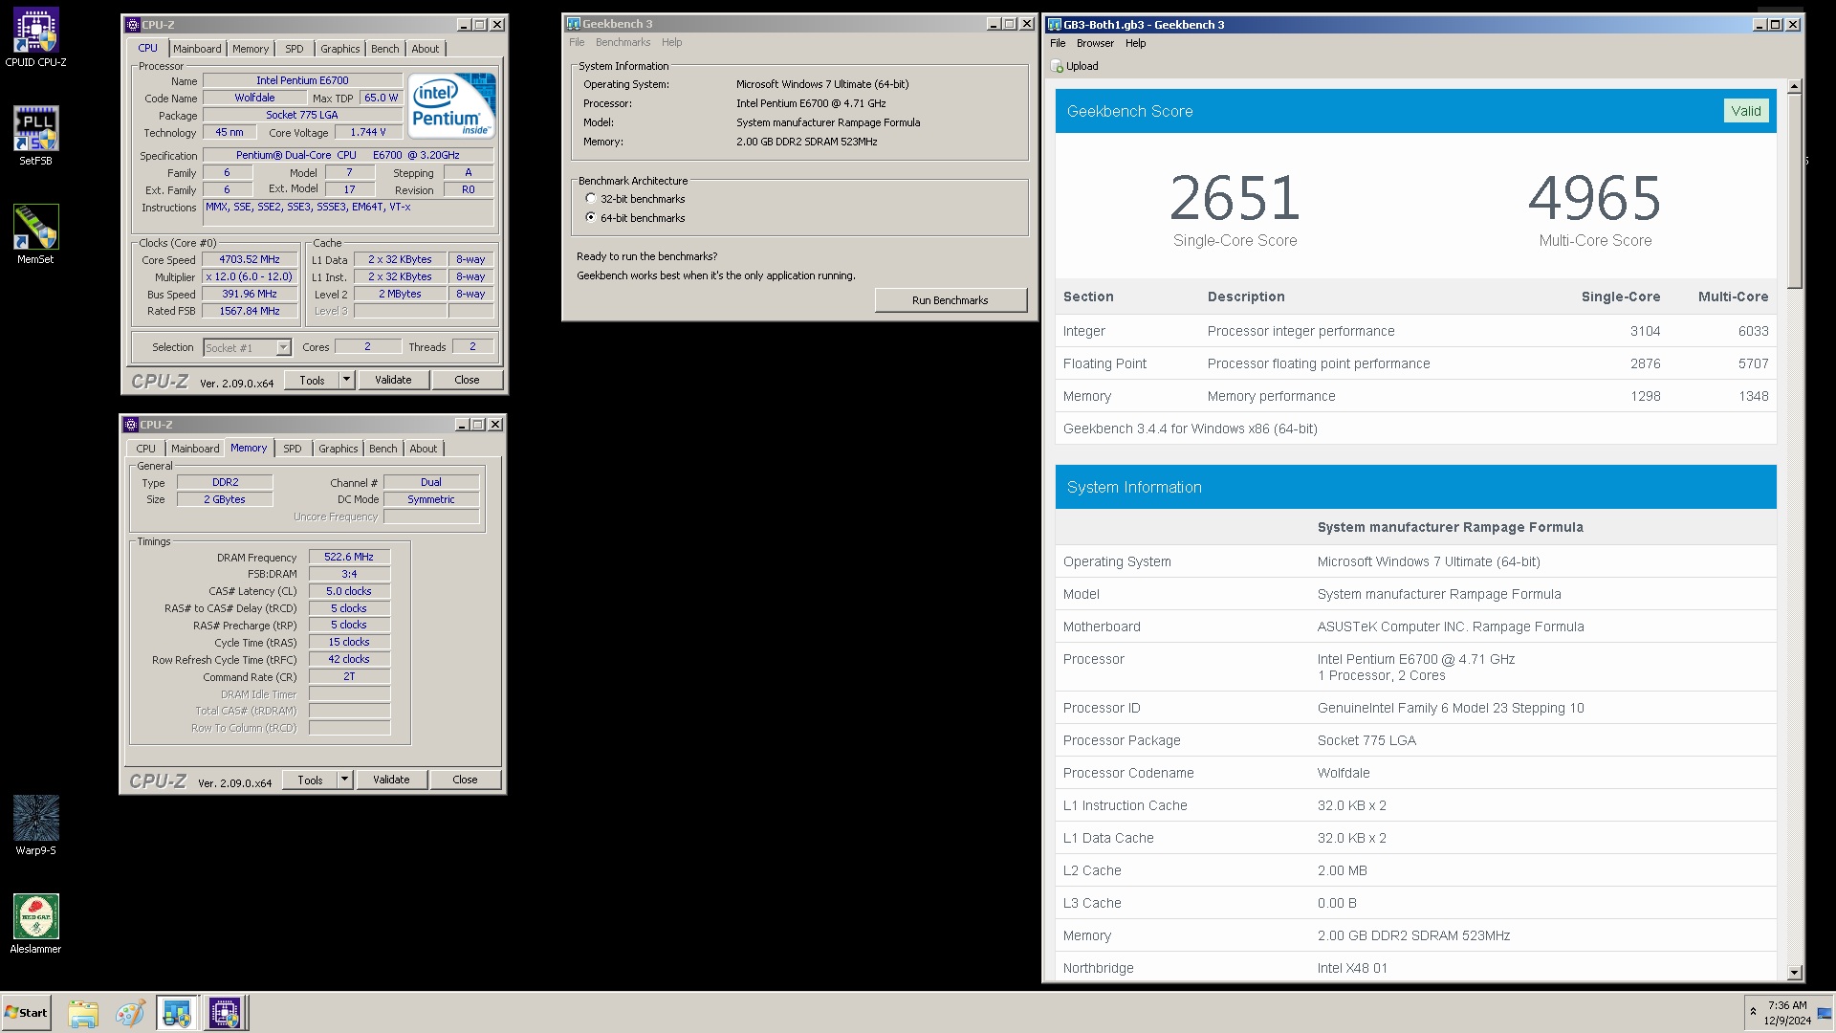Click the Start button
The height and width of the screenshot is (1033, 1836).
click(x=27, y=1013)
